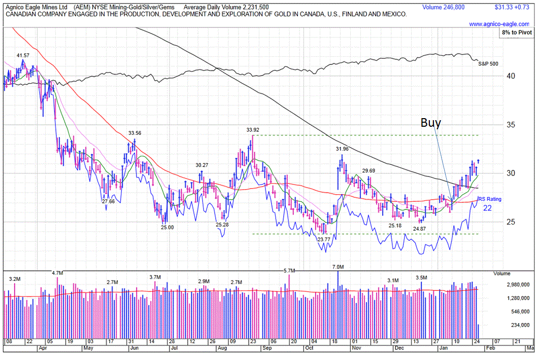Click the "Apr" month label

click(43, 348)
